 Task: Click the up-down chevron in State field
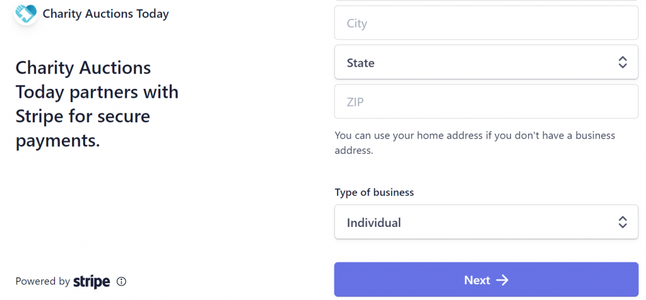coord(622,62)
